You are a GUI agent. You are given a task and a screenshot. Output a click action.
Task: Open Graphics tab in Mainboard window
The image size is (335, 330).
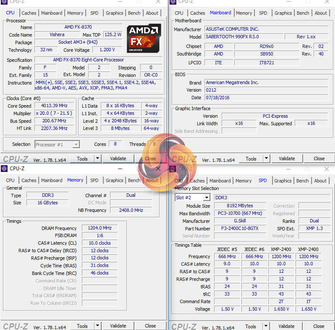tap(283, 13)
